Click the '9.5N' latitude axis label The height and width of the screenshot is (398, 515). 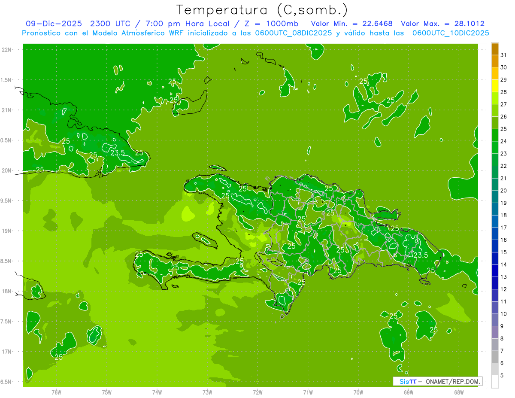(6, 201)
